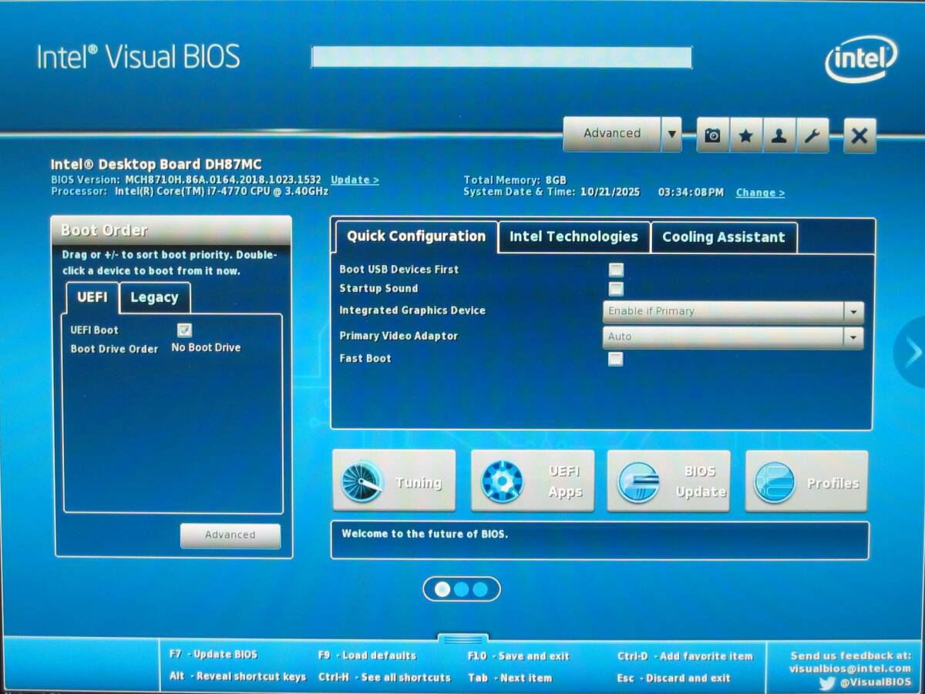This screenshot has width=925, height=694.
Task: Open the Tuning section
Action: click(x=394, y=481)
